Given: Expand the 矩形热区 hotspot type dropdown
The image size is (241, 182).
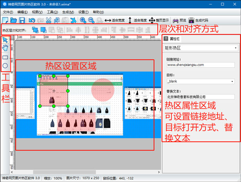Looking at the screenshot, I should click(x=235, y=48).
